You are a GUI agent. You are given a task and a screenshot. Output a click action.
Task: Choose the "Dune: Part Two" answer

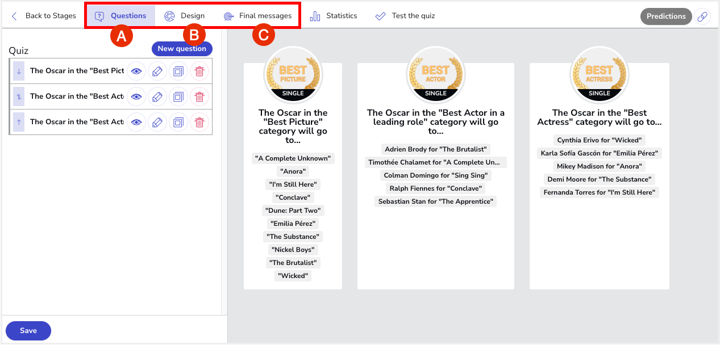tap(293, 211)
